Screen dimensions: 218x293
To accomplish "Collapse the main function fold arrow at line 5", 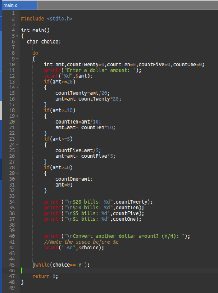I will tap(17, 36).
